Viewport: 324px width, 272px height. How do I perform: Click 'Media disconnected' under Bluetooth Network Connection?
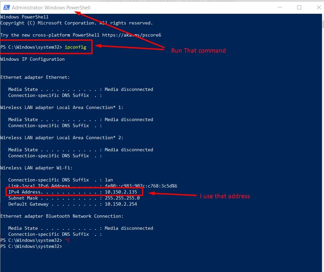(x=129, y=228)
